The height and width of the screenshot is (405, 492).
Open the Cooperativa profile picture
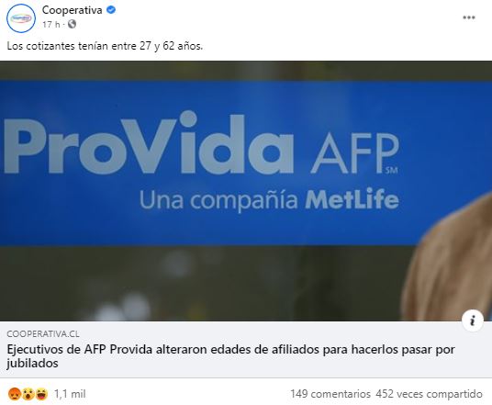pyautogui.click(x=21, y=18)
